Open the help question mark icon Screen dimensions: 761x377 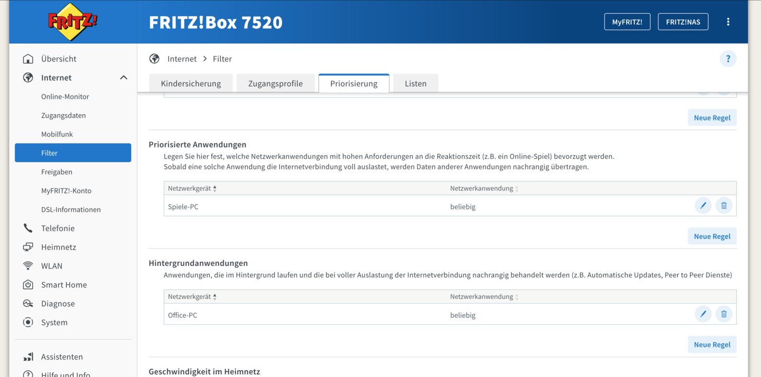728,59
